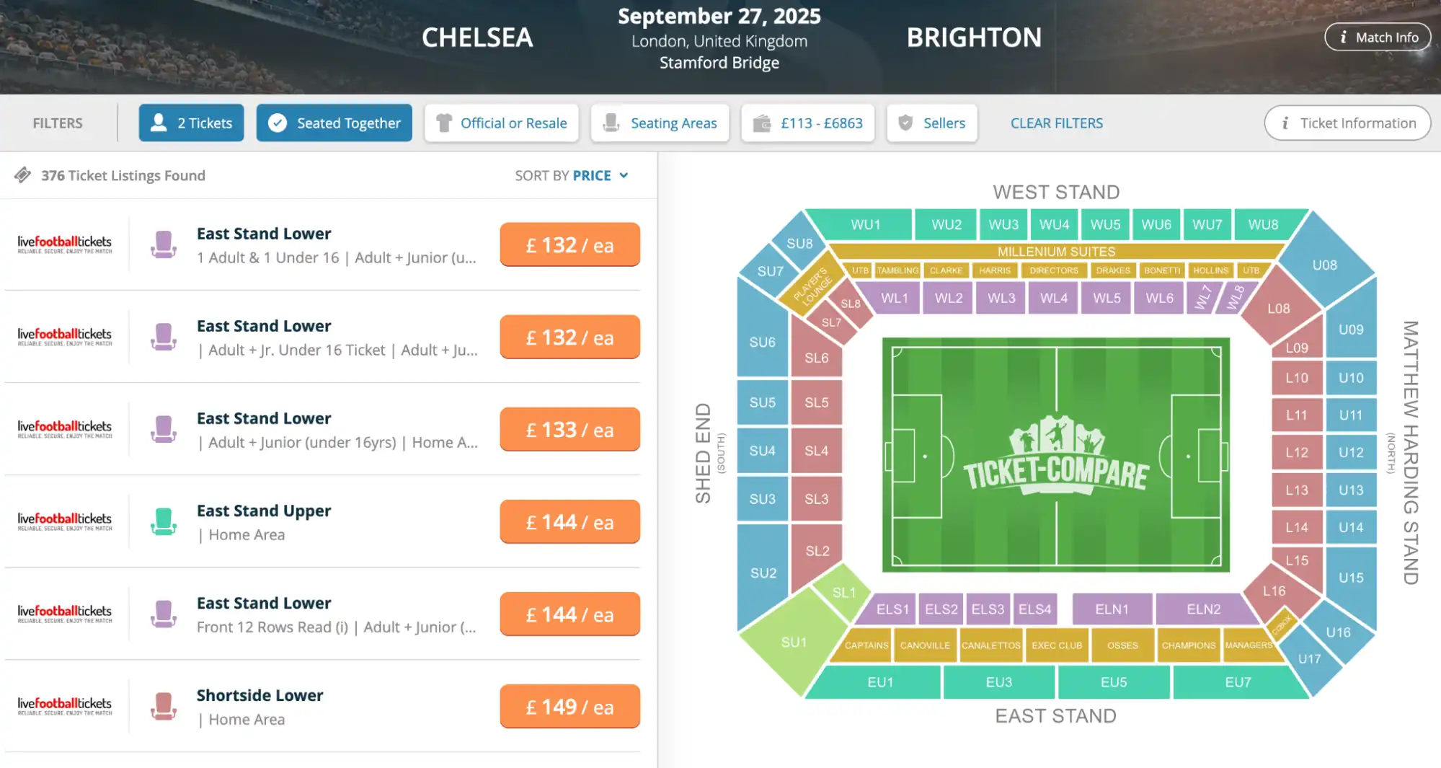Viewport: 1441px width, 768px height.
Task: Select the FILTERS menu item
Action: (x=57, y=123)
